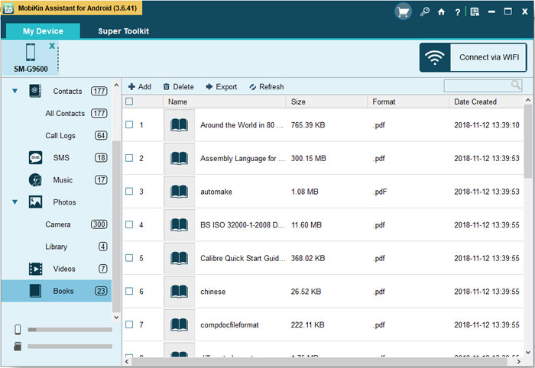Click the SMS speech bubble icon

point(35,158)
